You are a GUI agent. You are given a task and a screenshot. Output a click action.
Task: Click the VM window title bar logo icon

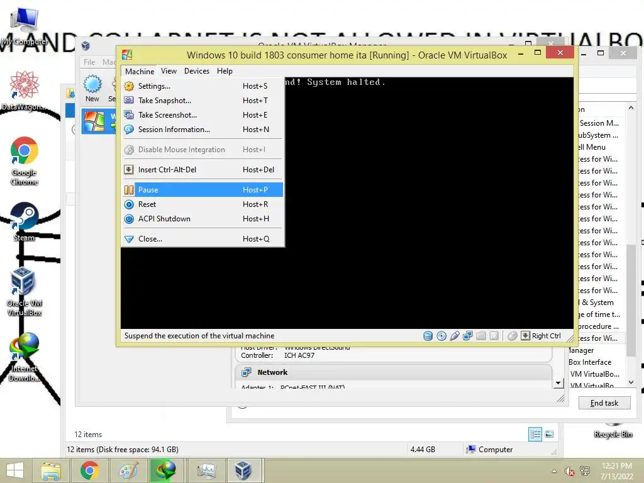127,55
